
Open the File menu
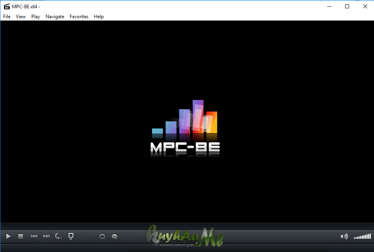7,17
